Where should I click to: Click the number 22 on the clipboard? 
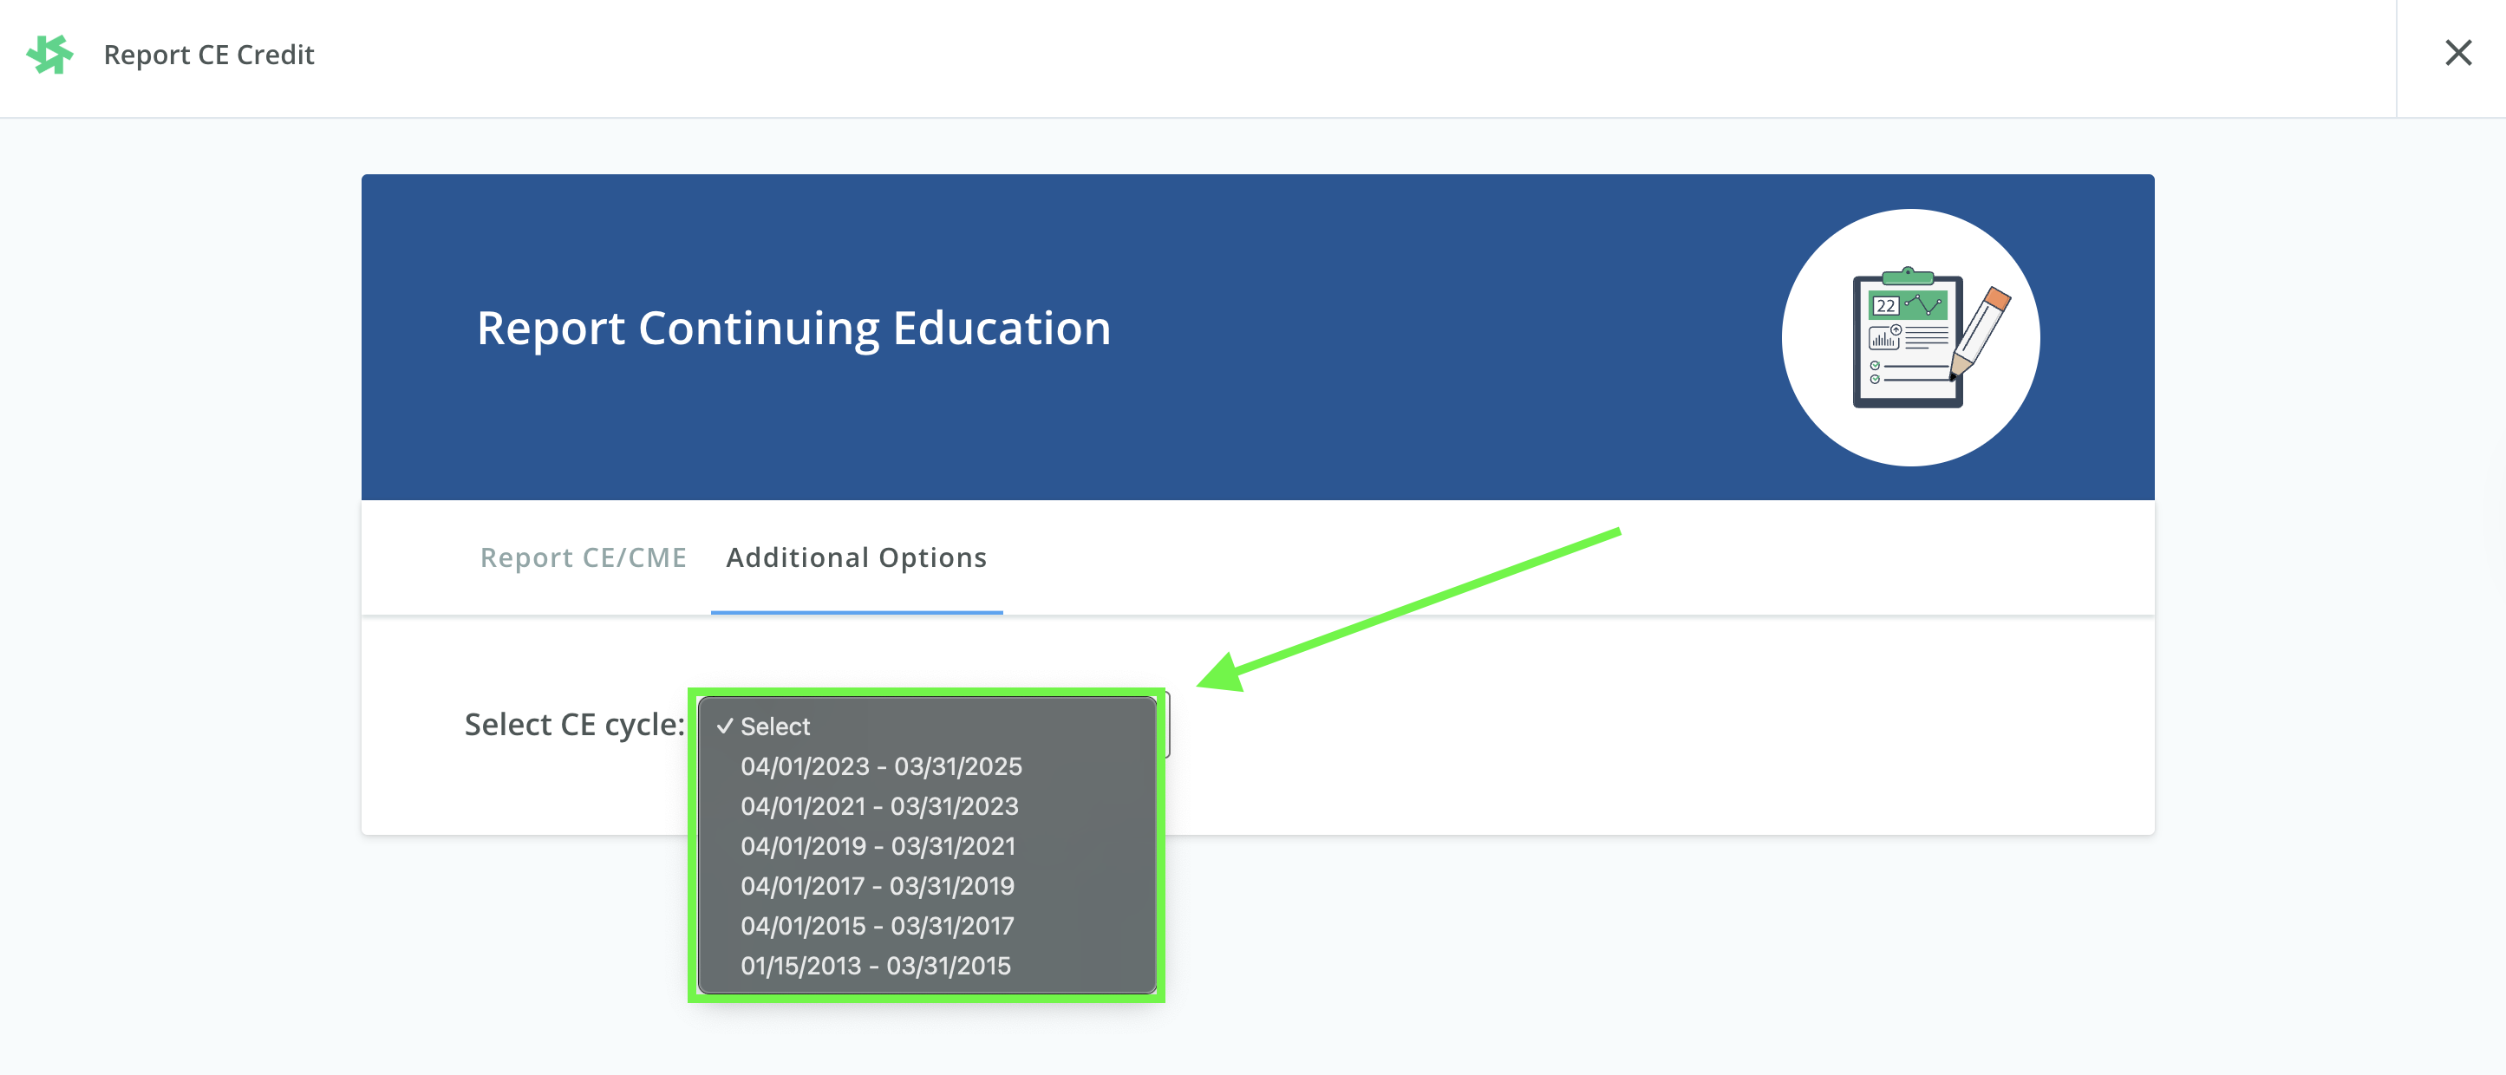[1885, 305]
